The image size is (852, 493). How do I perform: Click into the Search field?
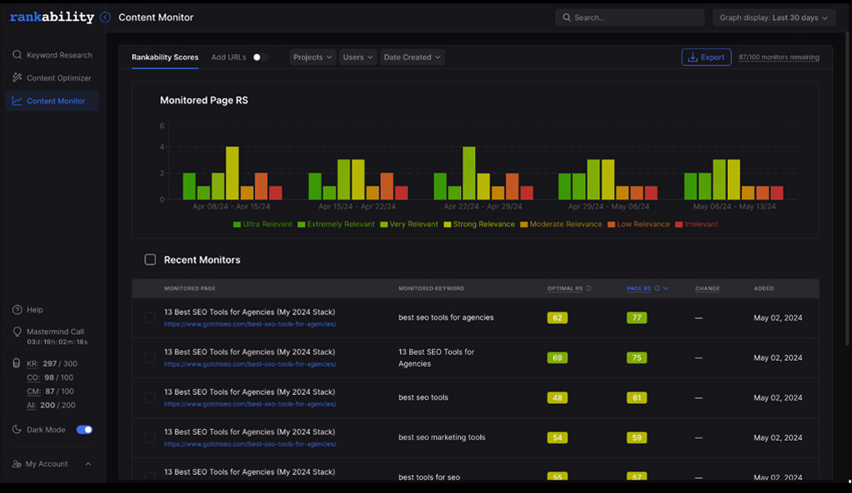[629, 17]
